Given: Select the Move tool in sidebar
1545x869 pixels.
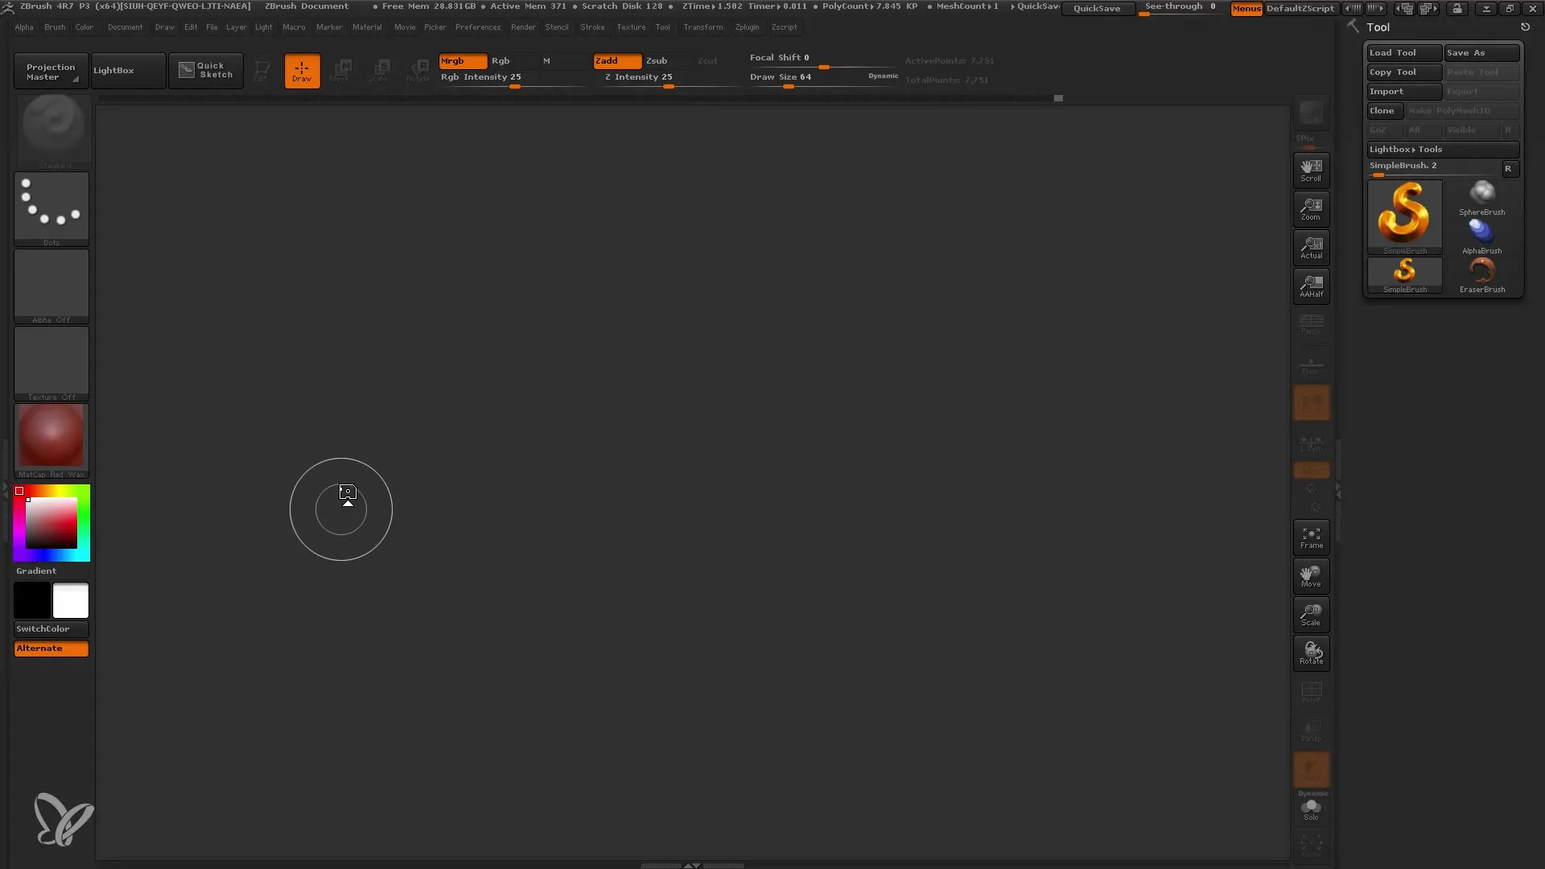Looking at the screenshot, I should (1311, 576).
